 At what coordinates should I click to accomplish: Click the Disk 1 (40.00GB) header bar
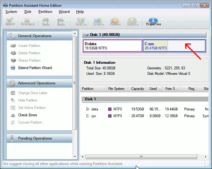coord(144,35)
